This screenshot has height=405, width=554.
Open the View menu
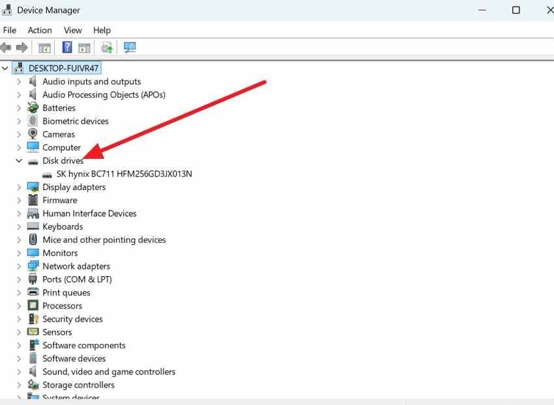pos(73,31)
